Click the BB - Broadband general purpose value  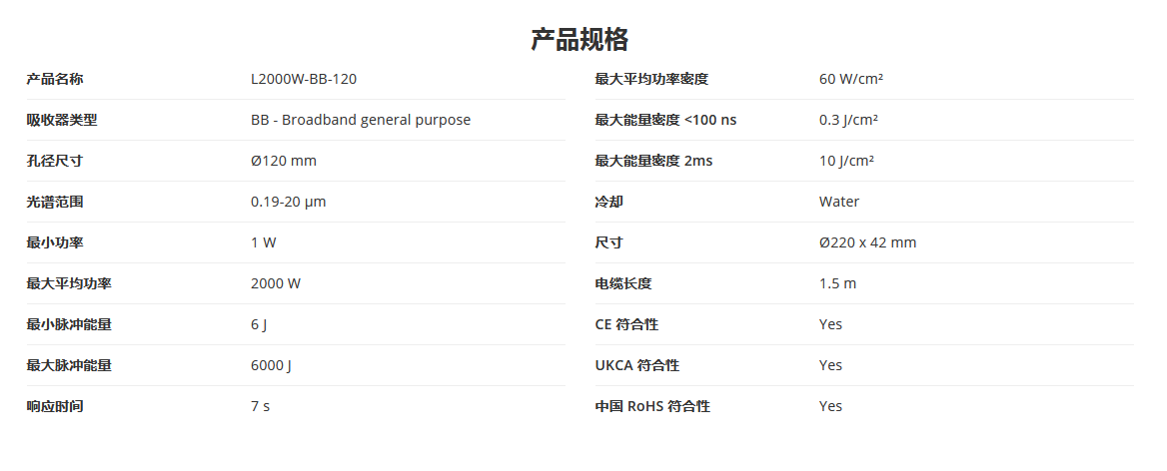pyautogui.click(x=361, y=120)
